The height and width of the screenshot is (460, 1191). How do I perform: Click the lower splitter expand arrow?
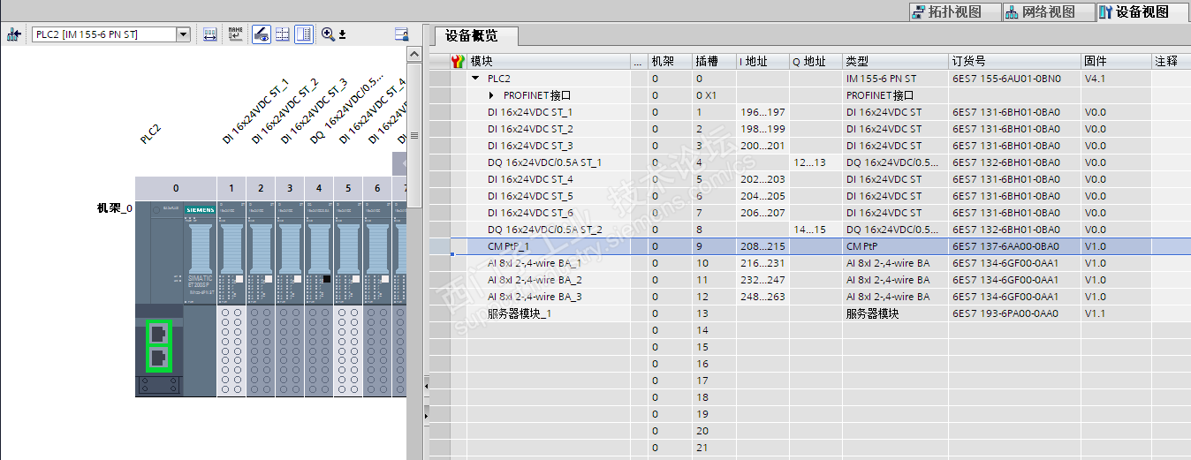[x=427, y=414]
